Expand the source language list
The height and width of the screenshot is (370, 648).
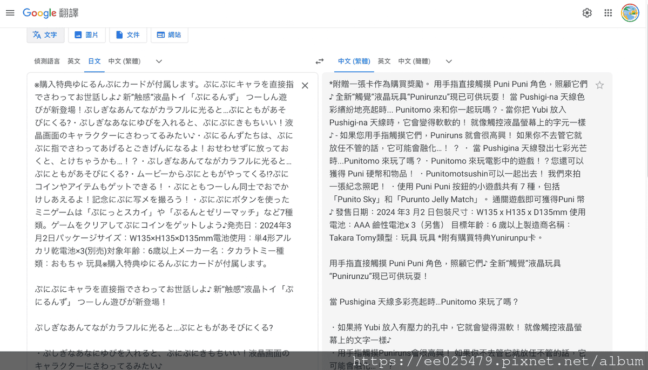point(159,61)
